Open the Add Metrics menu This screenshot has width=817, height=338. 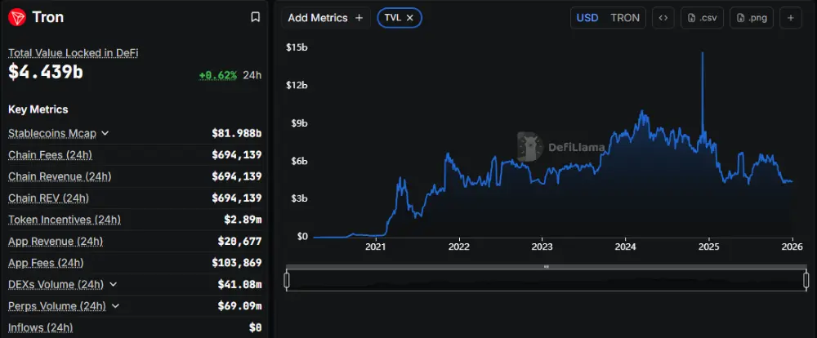[326, 18]
